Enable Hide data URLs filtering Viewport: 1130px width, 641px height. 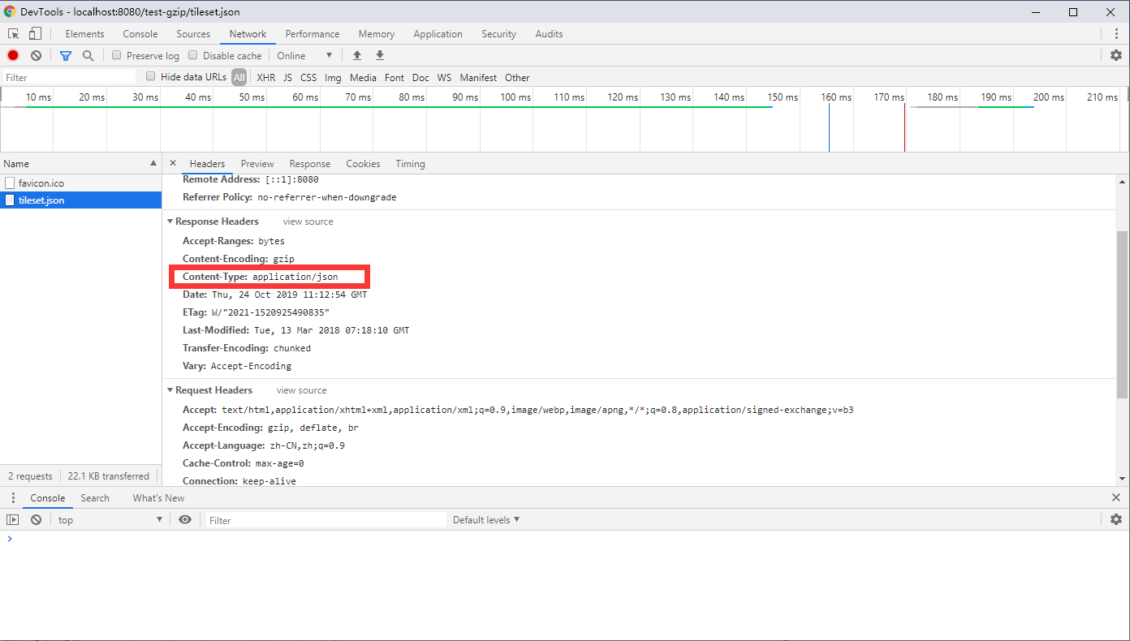pos(150,76)
